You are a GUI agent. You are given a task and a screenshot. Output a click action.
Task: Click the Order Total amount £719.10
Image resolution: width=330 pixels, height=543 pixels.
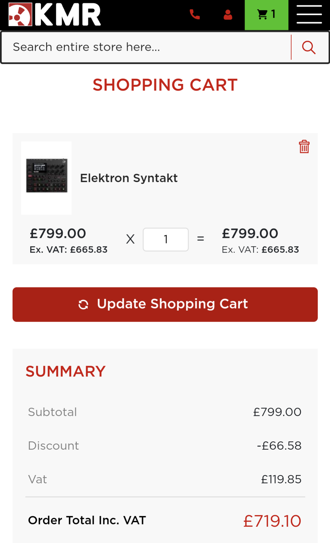[x=272, y=521]
